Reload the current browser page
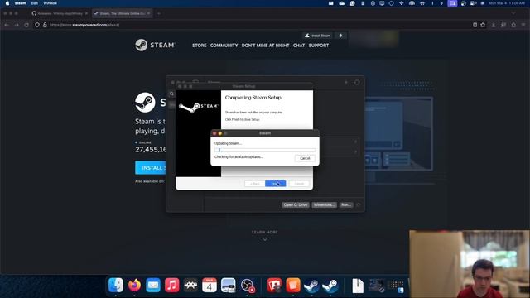The height and width of the screenshot is (298, 530). pos(26,25)
